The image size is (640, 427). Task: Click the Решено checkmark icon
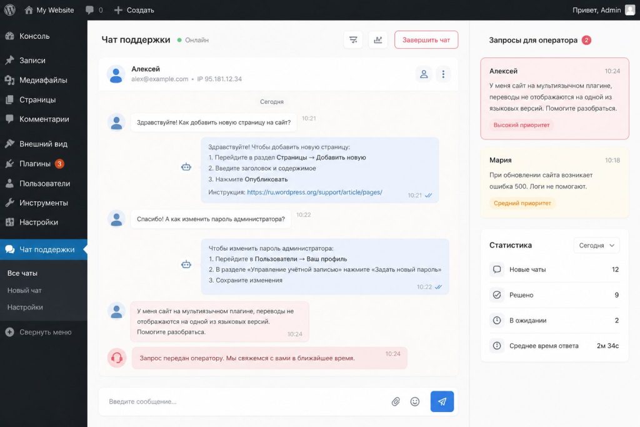click(x=497, y=294)
